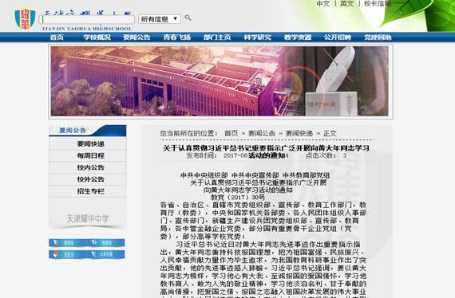Click the orange pen icon button

[x=68, y=254]
